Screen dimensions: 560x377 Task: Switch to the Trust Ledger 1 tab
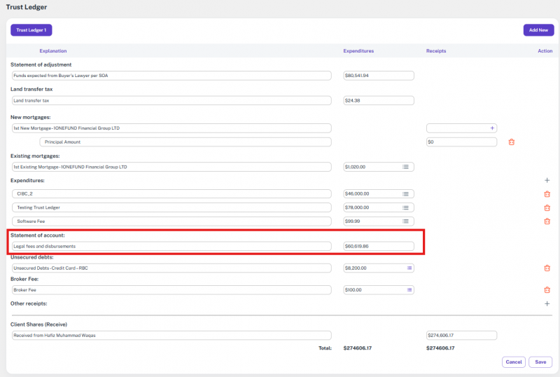point(31,30)
